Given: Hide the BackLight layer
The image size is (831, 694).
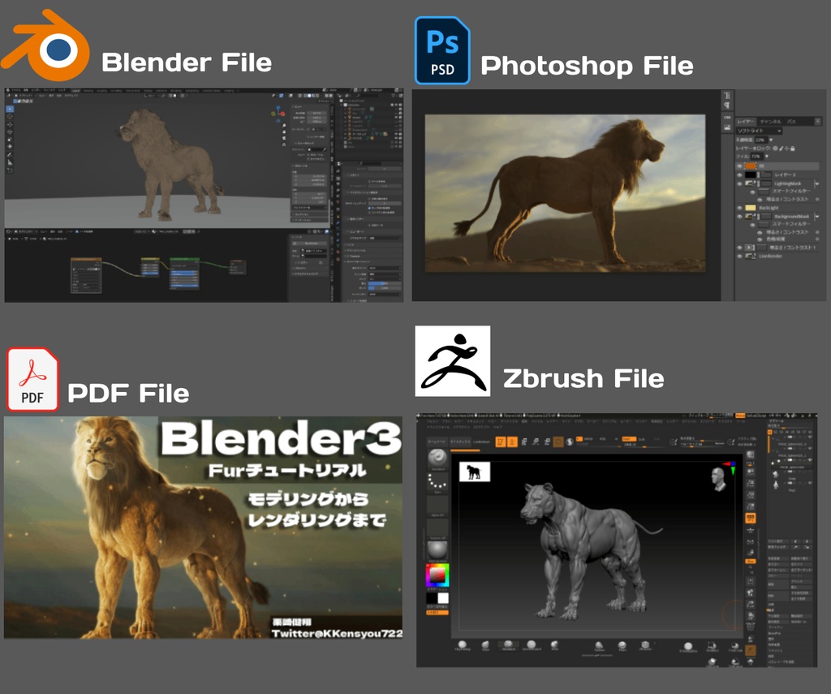Looking at the screenshot, I should click(x=739, y=208).
